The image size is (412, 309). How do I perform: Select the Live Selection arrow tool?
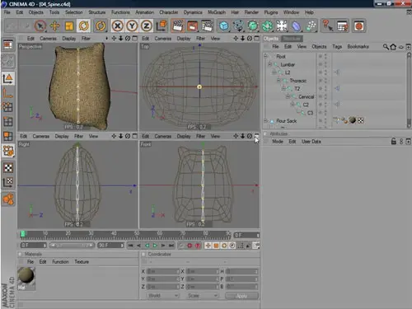point(40,26)
